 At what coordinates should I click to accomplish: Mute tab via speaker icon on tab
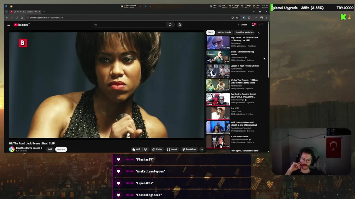36,12
